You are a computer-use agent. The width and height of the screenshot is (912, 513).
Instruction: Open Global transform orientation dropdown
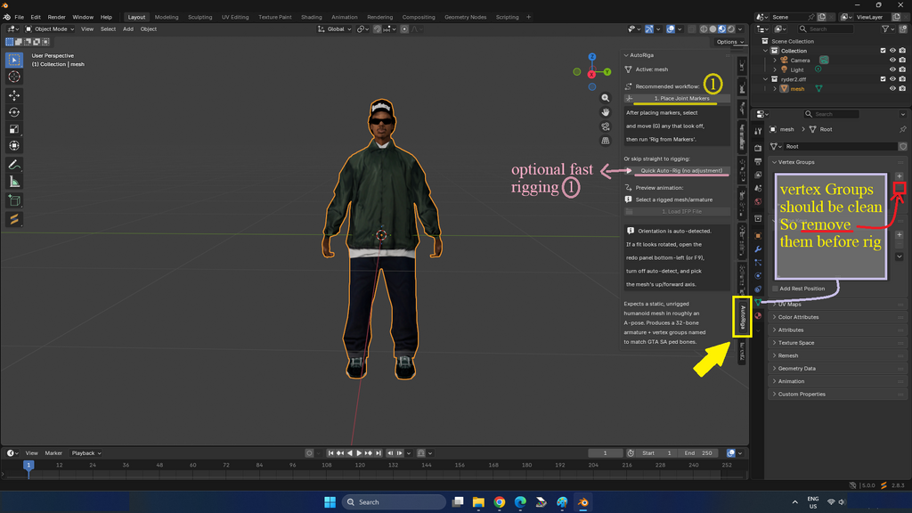[x=335, y=29]
